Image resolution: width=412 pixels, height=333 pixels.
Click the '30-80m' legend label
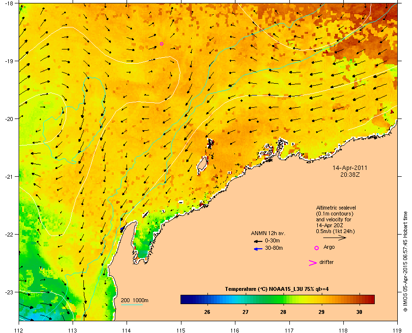point(274,248)
